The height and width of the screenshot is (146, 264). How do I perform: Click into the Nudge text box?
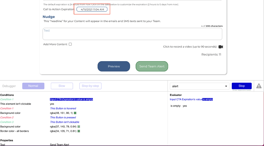(132, 34)
